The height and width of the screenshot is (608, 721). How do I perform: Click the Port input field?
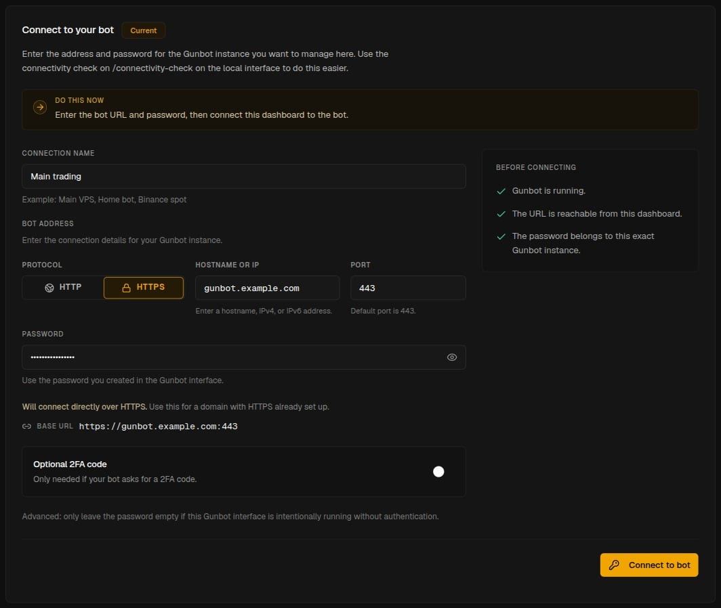pos(408,288)
